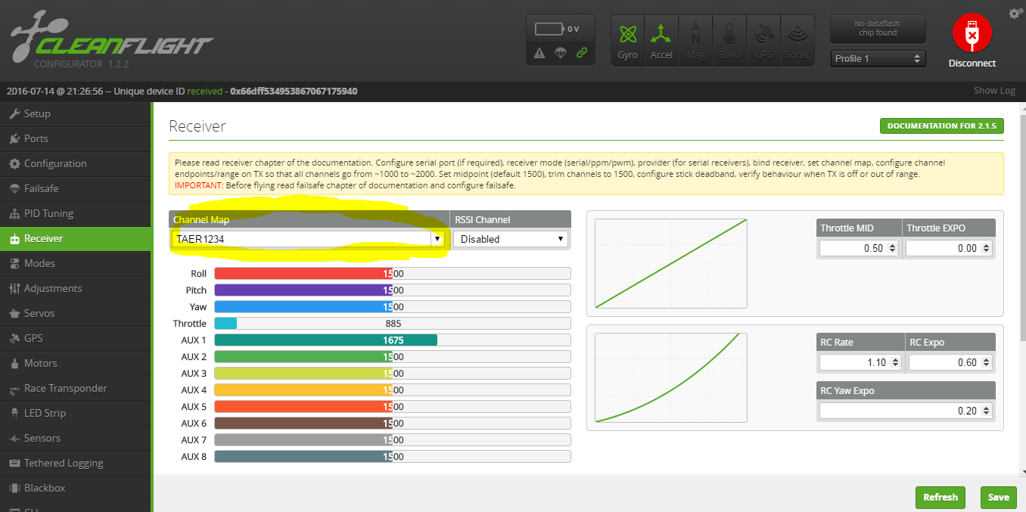The width and height of the screenshot is (1026, 512).
Task: Click the Throttle EXPO value field
Action: [x=948, y=248]
